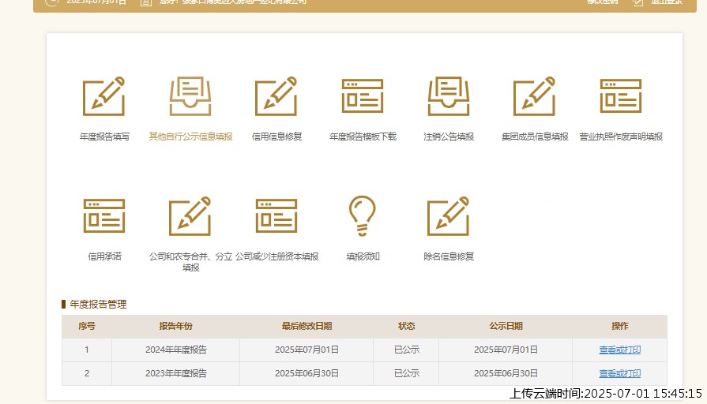Click 最后修改日期 column header

(x=306, y=326)
